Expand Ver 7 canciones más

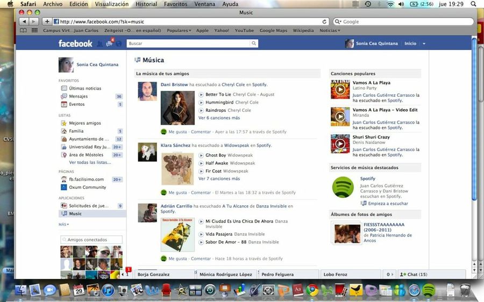219,178
